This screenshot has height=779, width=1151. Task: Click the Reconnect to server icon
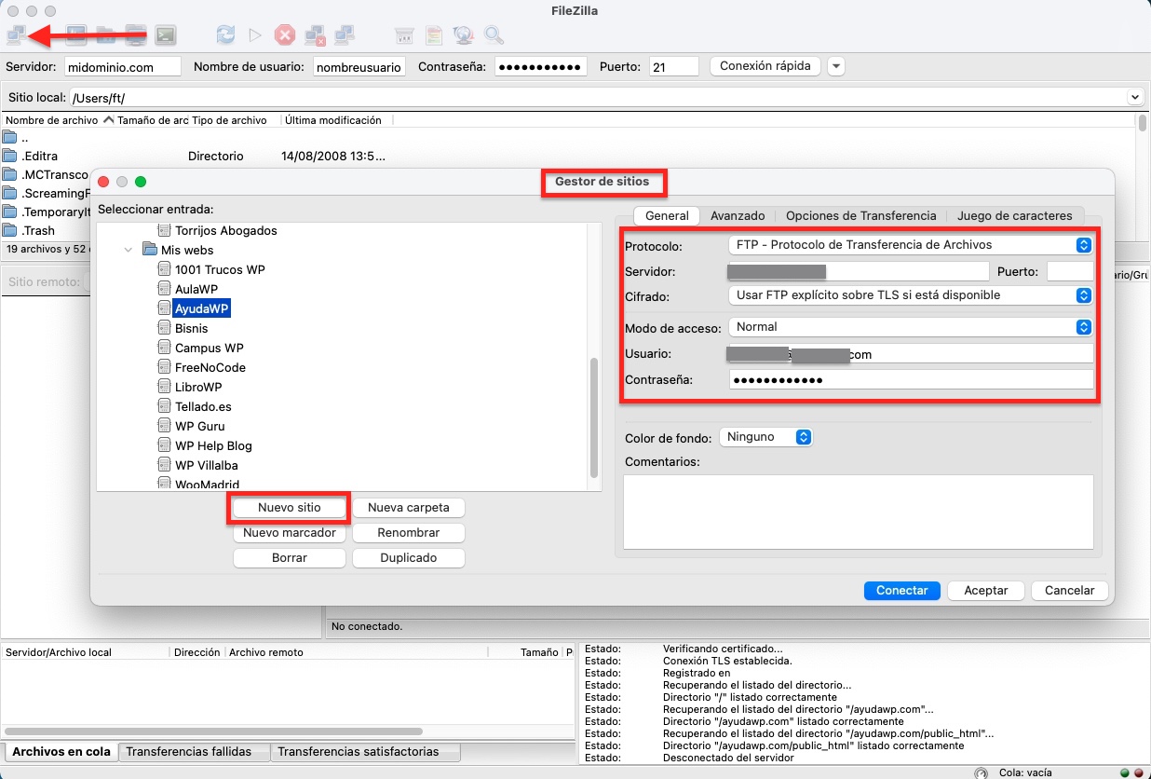pos(345,34)
